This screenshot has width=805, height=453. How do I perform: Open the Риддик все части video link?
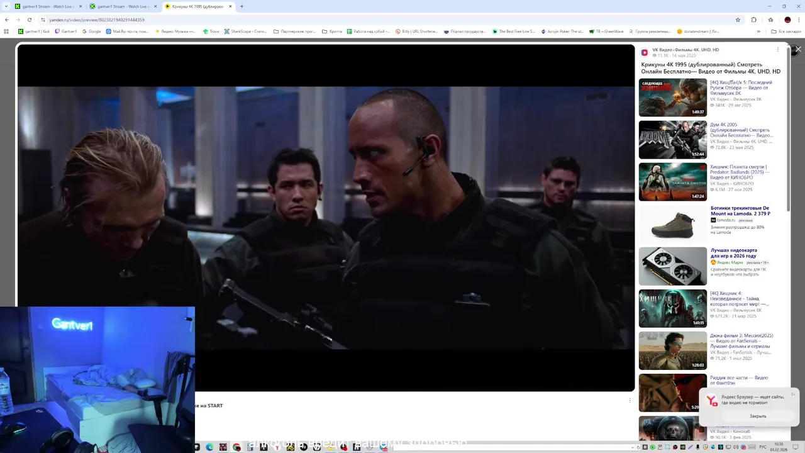pos(739,380)
